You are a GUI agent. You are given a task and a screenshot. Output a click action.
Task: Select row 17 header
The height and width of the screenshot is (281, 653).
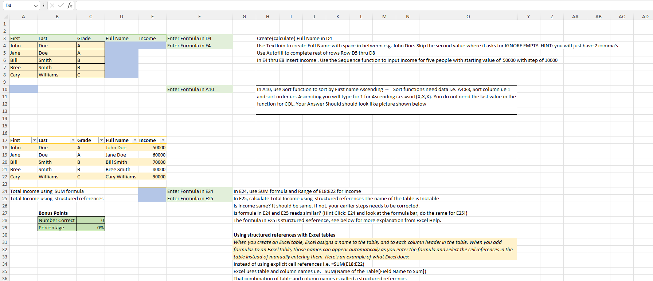click(x=5, y=140)
